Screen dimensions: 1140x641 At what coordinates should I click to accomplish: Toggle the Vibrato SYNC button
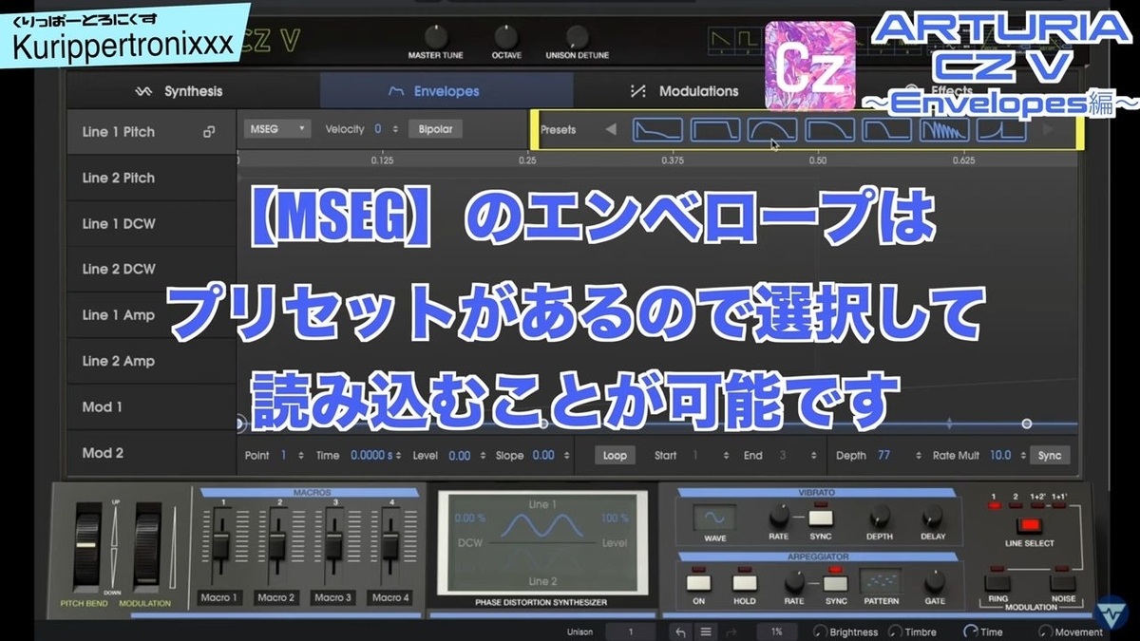(821, 518)
